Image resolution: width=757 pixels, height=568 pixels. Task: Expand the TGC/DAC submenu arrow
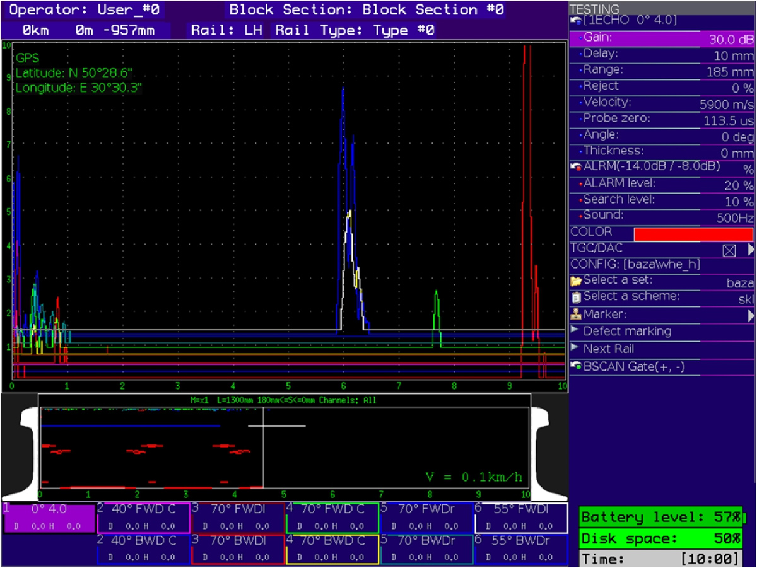coord(750,250)
